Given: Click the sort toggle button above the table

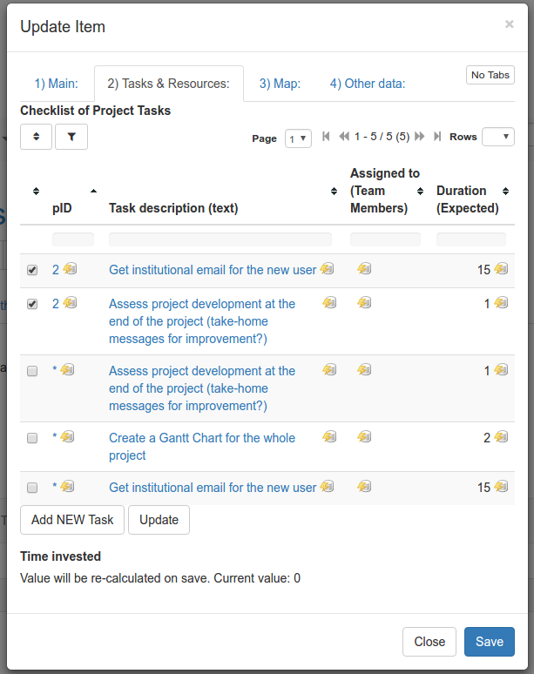Looking at the screenshot, I should pyautogui.click(x=36, y=137).
